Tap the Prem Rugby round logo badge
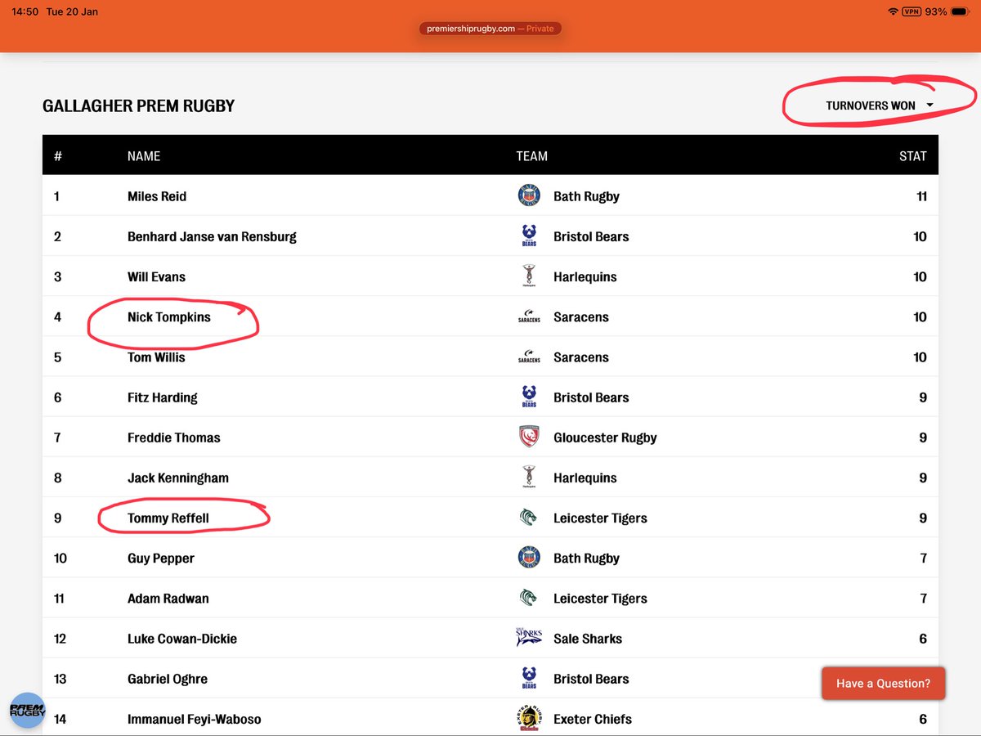Viewport: 981px width, 736px height. tap(28, 710)
